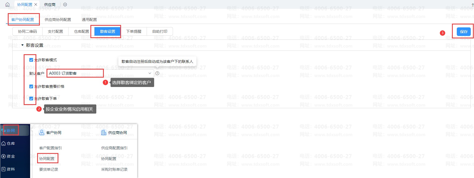Click the 默认客户 input field

[97, 73]
